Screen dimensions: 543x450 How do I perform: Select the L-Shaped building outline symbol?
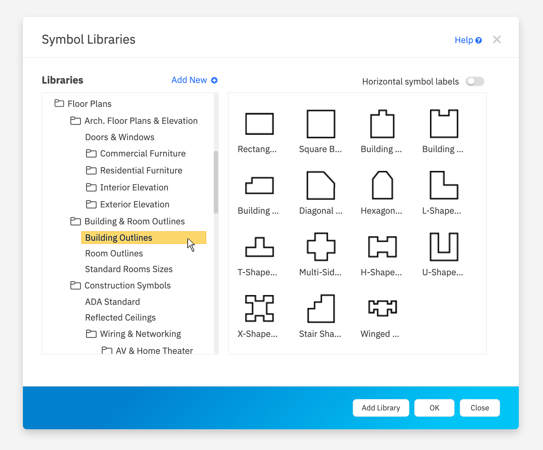click(x=444, y=185)
